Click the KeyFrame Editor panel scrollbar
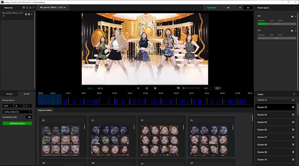The image size is (299, 166). 253,118
